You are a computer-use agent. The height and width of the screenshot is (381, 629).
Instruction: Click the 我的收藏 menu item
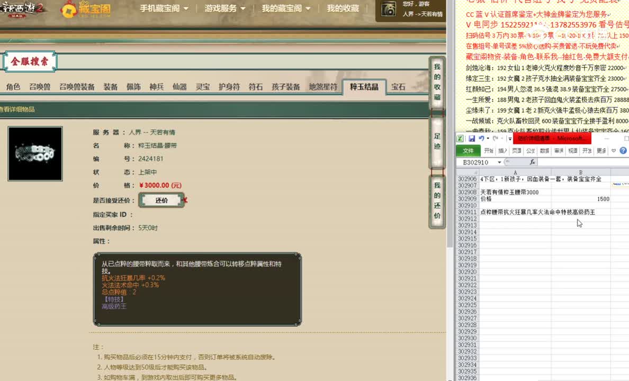coord(343,8)
